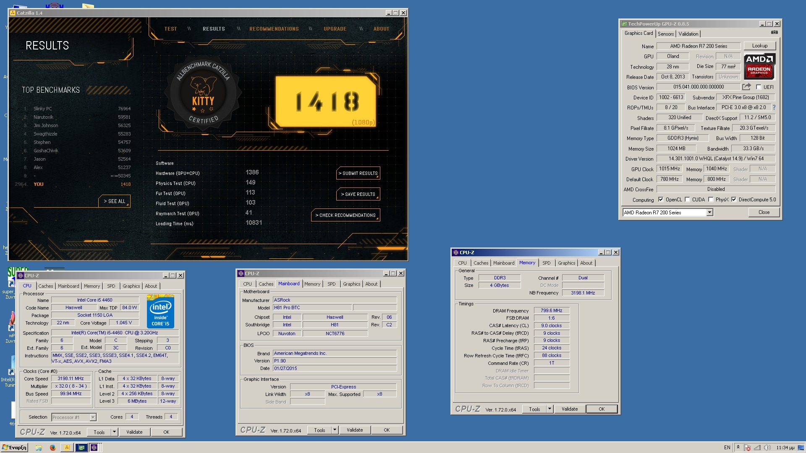Click the BIOS Version value P1.90
This screenshot has width=806, height=453.
[x=335, y=361]
